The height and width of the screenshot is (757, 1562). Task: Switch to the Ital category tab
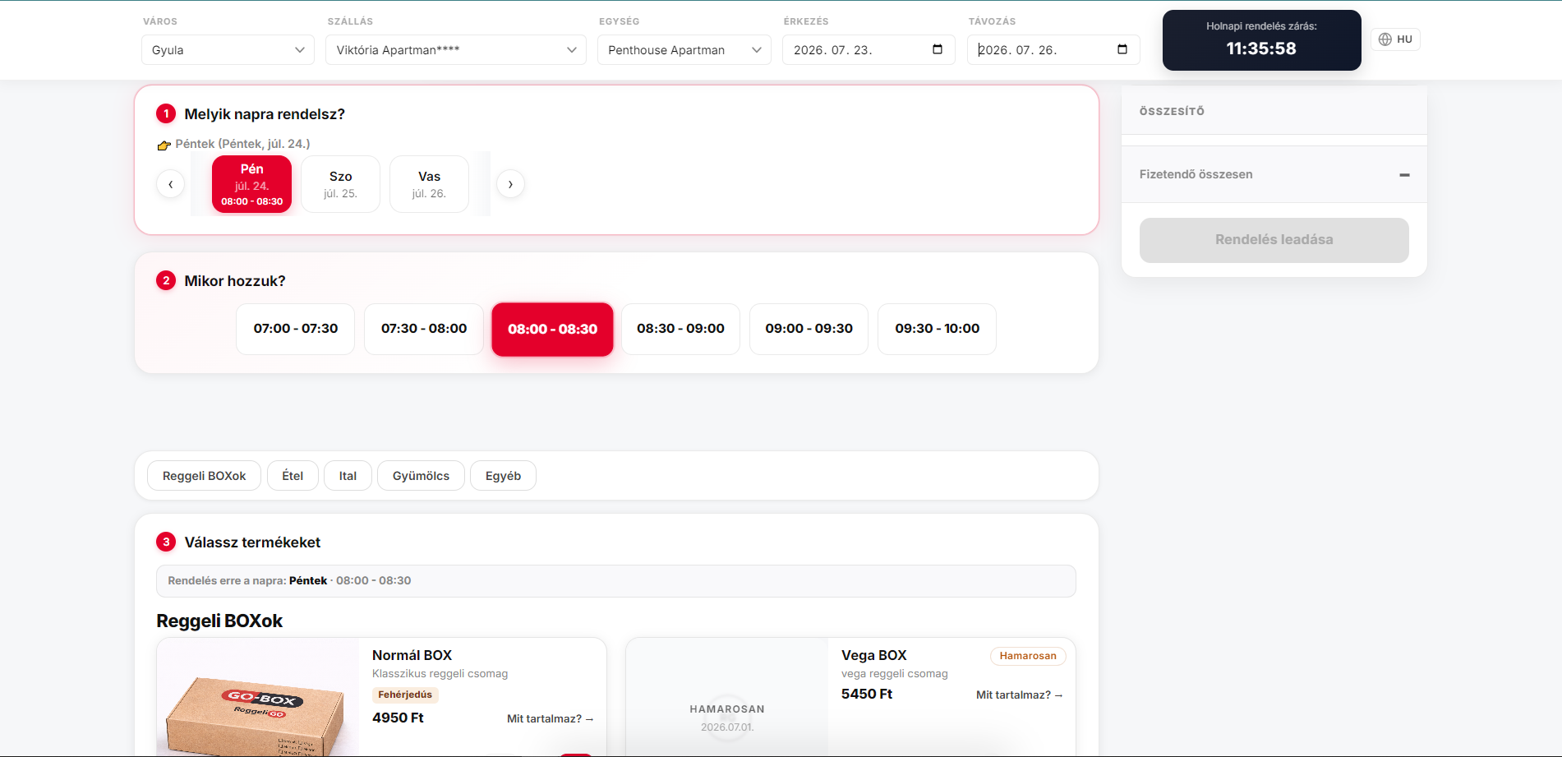click(348, 476)
